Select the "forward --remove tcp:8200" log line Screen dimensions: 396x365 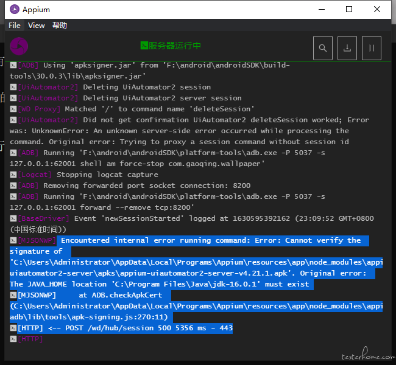tap(168, 202)
